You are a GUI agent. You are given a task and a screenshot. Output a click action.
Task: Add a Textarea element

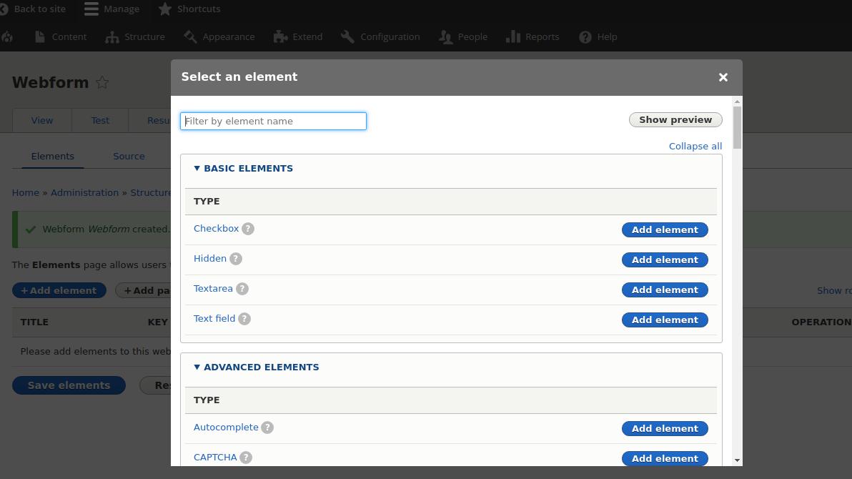point(664,290)
